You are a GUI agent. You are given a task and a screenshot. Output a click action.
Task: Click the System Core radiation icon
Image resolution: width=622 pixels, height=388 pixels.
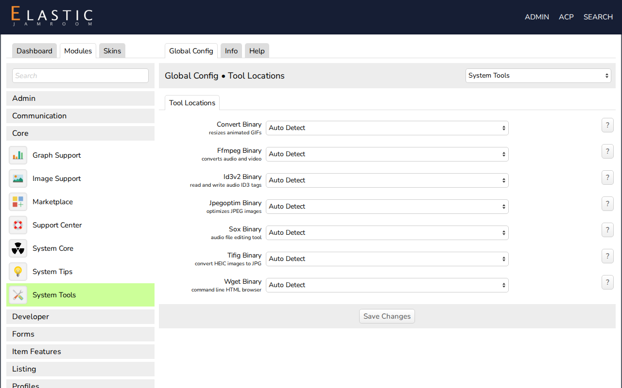(18, 248)
